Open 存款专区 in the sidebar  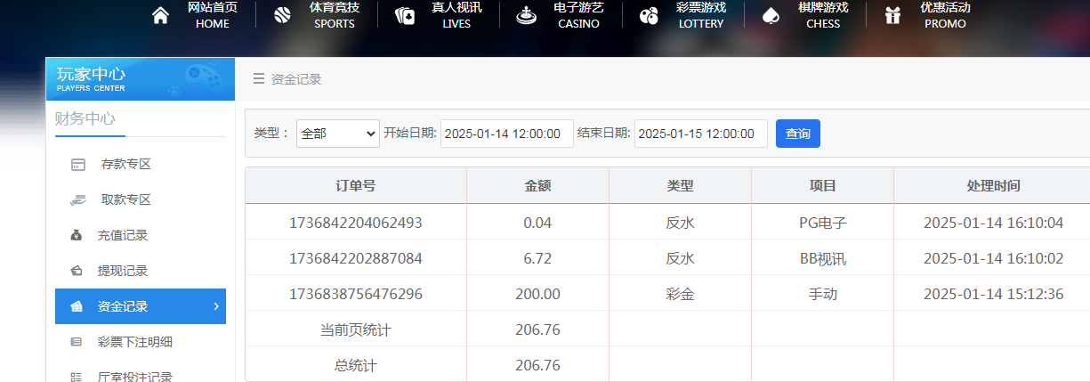pos(125,164)
